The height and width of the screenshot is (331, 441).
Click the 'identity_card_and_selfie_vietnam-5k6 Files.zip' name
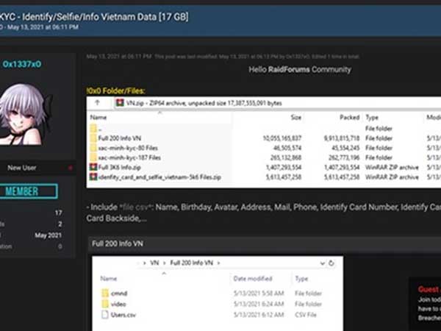click(159, 177)
